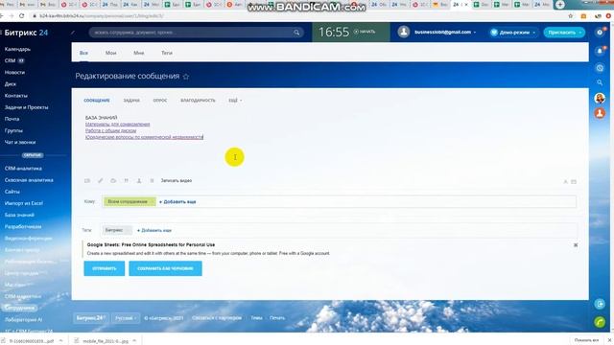Viewport: 614px width, 345px height.
Task: Reload the page in the browser
Action: (21, 16)
